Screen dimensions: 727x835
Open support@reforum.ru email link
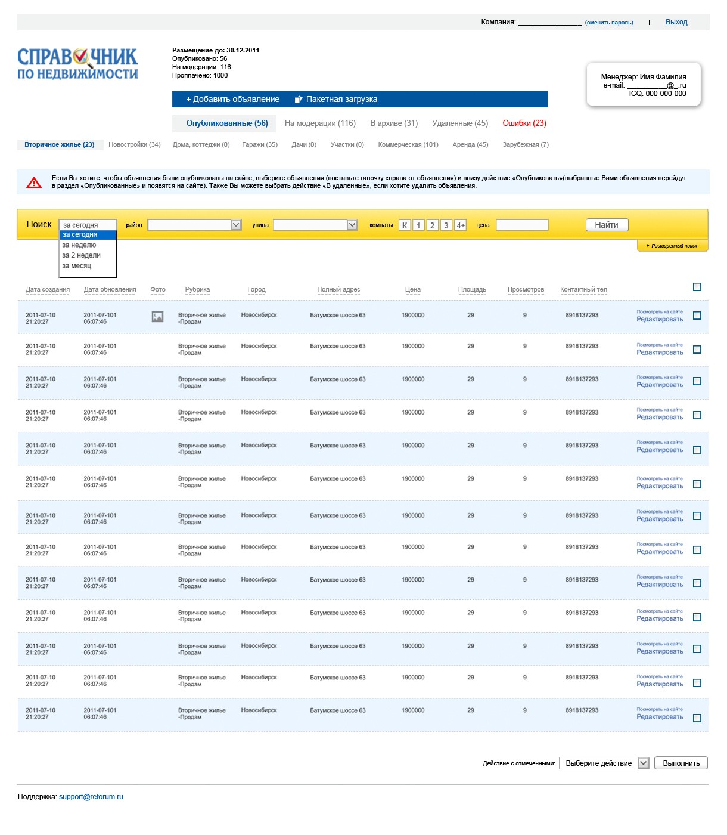coord(91,797)
